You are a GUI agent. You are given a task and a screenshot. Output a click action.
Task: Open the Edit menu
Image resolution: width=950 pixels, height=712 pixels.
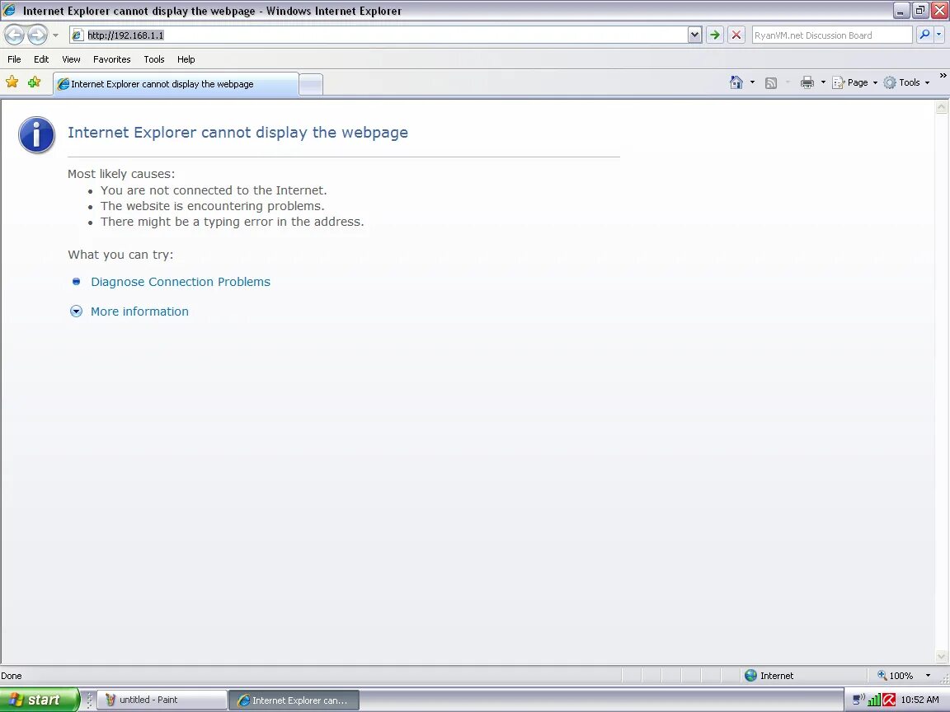(41, 59)
